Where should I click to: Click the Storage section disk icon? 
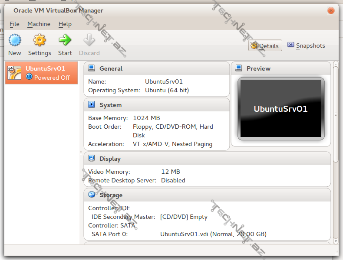click(92, 194)
